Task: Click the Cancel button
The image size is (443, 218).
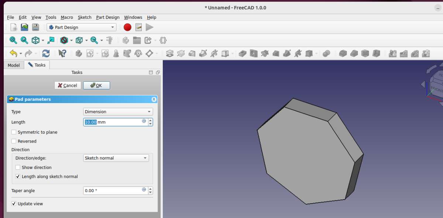Action: click(68, 85)
